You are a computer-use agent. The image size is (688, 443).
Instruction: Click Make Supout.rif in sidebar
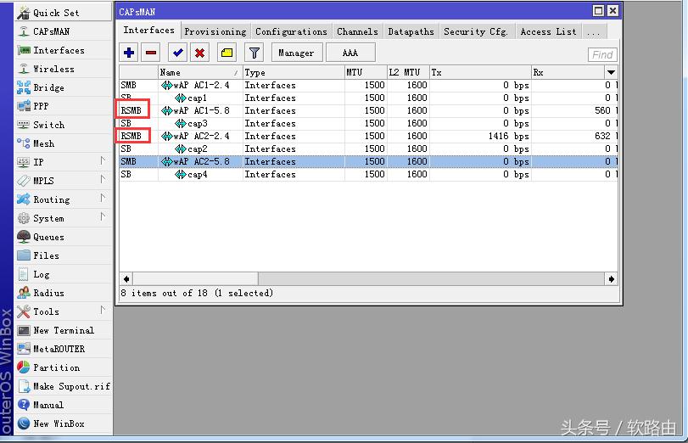tap(64, 386)
